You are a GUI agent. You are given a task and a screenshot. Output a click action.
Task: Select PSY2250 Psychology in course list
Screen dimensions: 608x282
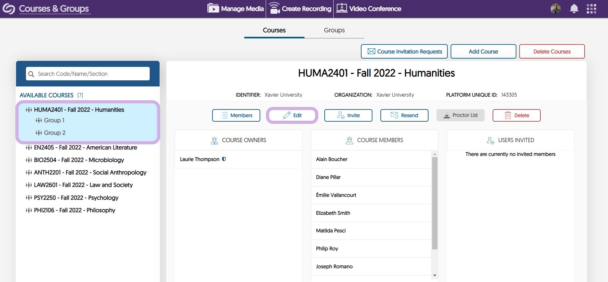(76, 198)
